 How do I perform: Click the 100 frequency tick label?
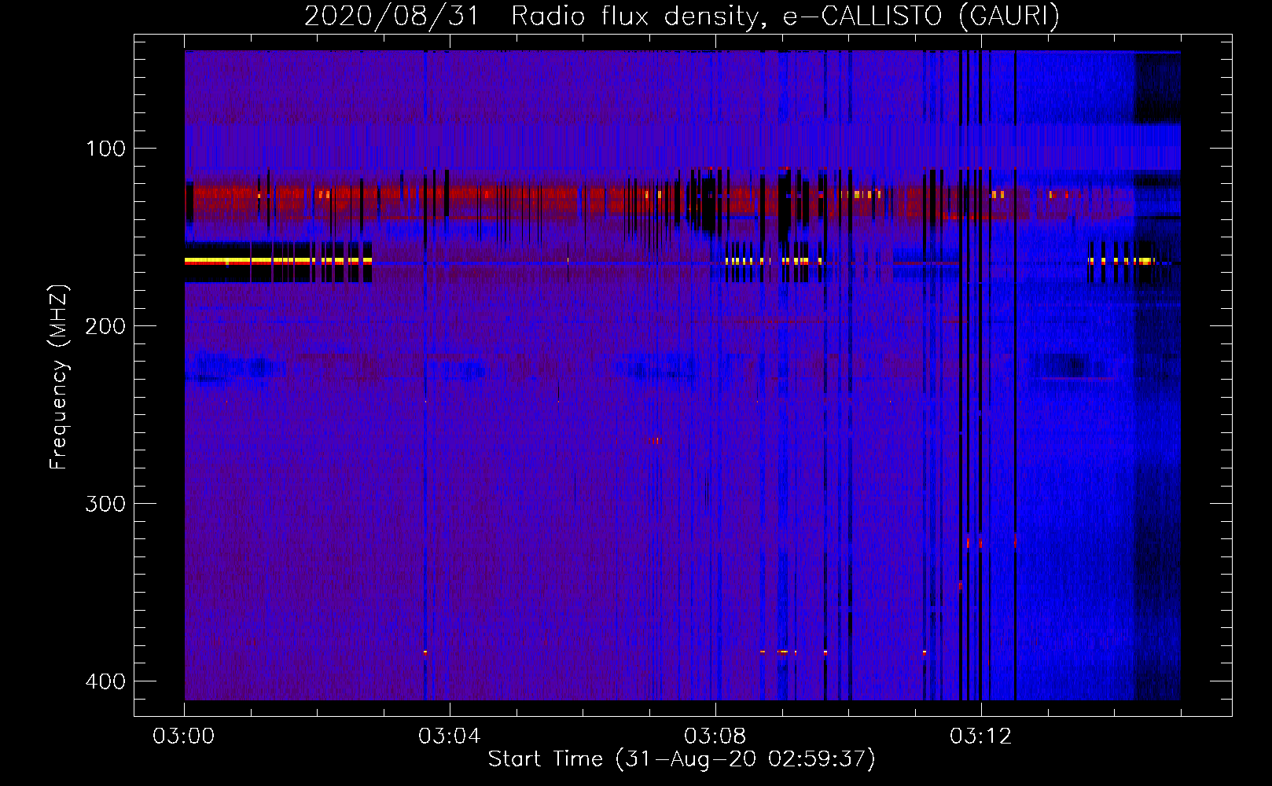coord(105,149)
